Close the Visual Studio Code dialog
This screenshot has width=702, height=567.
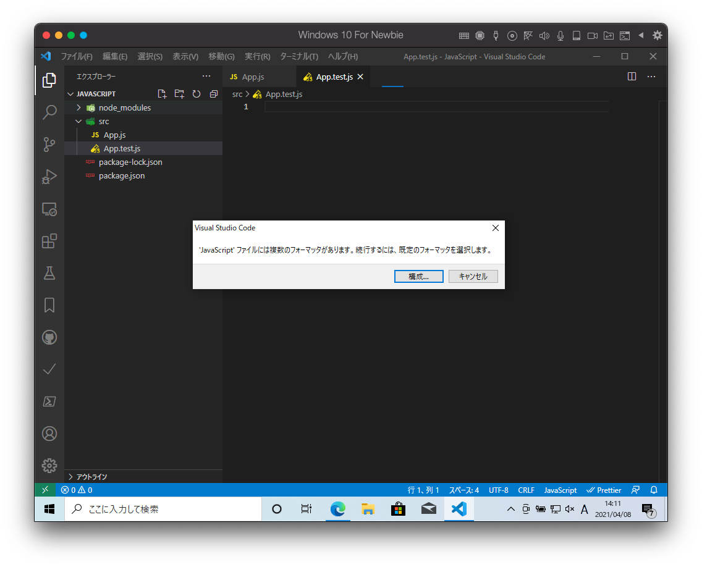pos(495,229)
